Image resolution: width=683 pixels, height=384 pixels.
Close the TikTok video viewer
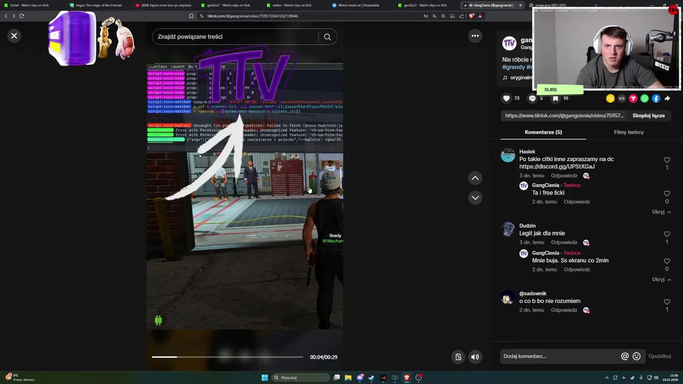click(14, 36)
